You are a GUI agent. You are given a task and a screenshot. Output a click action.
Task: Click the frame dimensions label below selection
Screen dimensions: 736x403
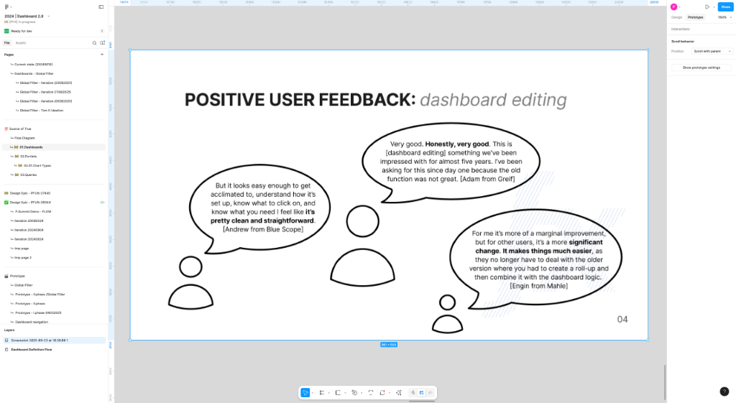389,345
